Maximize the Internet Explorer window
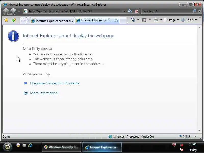The height and width of the screenshot is (153, 204). (x=190, y=5)
